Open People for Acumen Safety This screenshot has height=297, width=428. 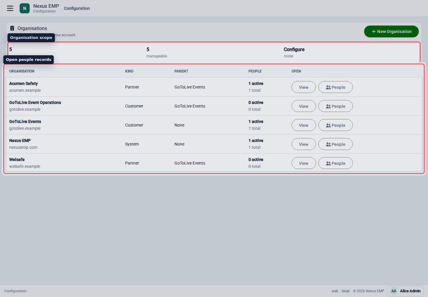[x=336, y=87]
